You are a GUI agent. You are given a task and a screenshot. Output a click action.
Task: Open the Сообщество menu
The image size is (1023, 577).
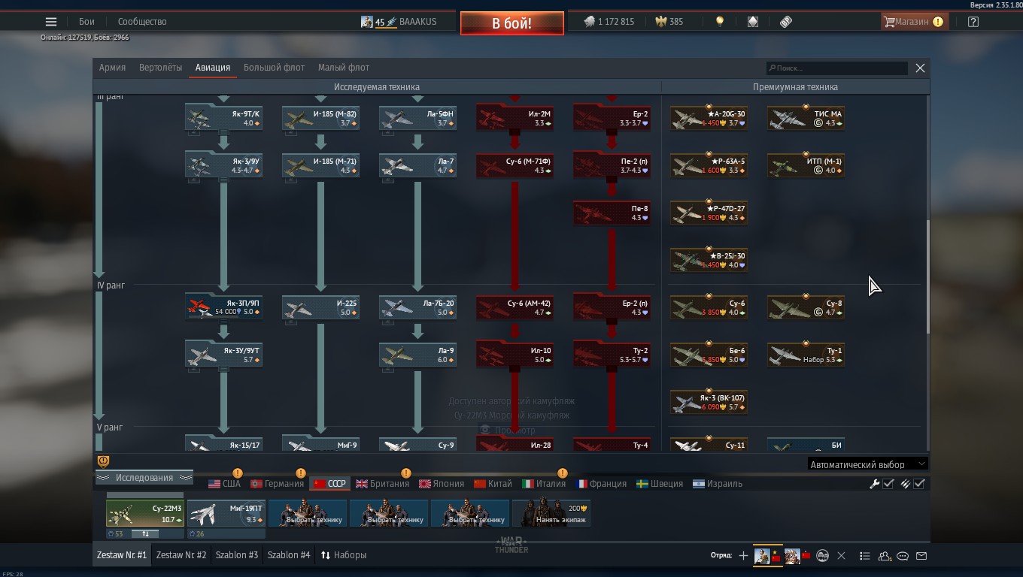pyautogui.click(x=142, y=22)
